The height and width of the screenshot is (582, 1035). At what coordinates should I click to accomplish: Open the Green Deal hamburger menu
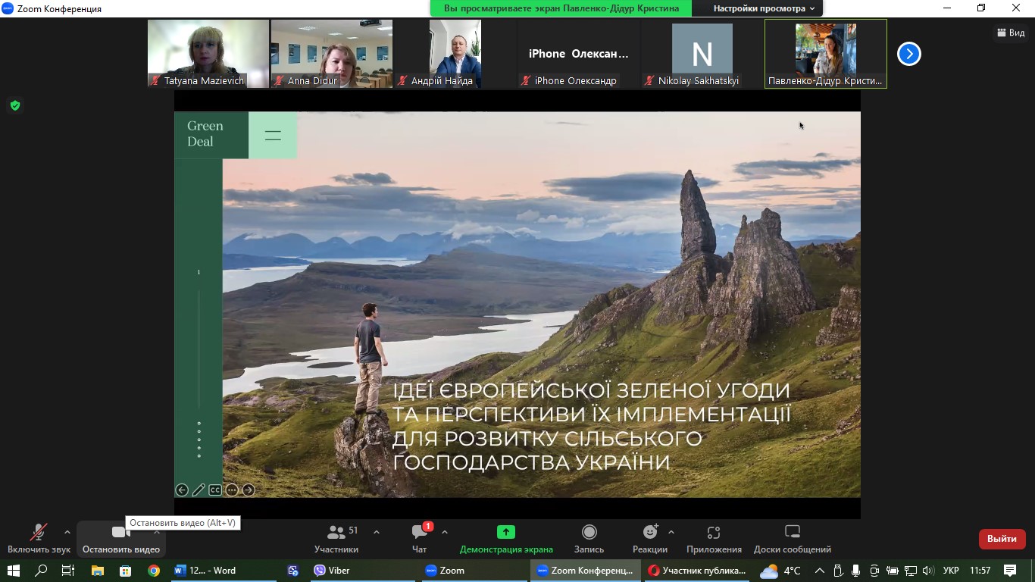point(273,136)
